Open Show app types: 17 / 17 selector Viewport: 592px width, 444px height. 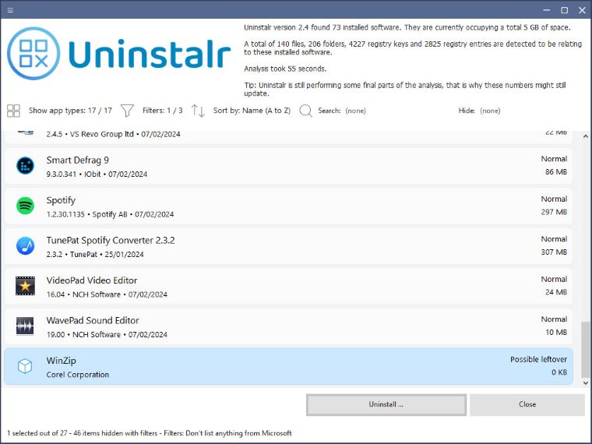pyautogui.click(x=71, y=111)
